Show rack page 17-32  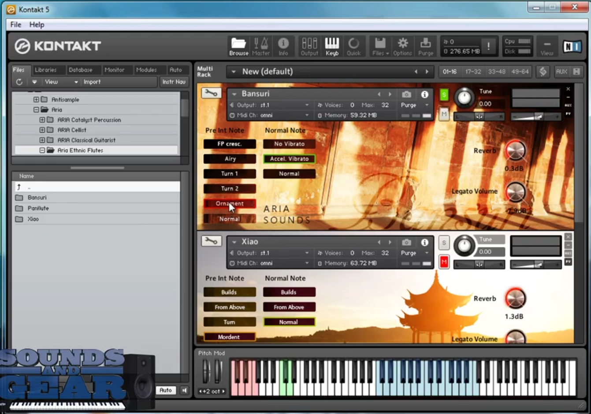coord(473,71)
